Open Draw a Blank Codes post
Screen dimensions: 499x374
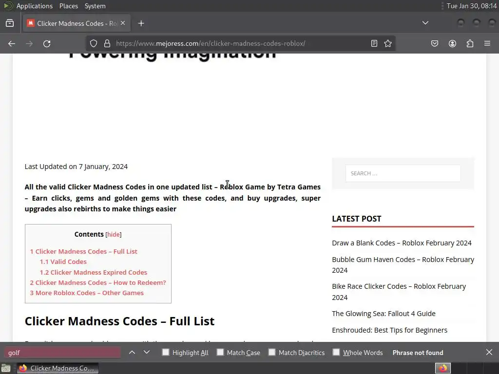pos(402,243)
